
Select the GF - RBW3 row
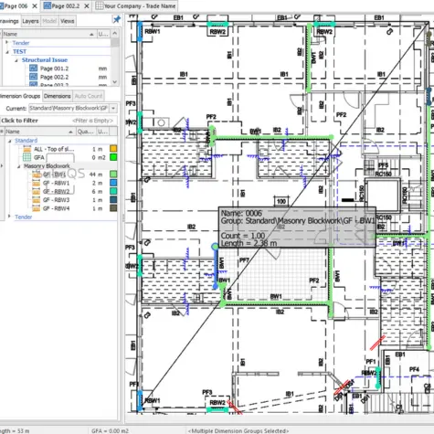point(56,200)
